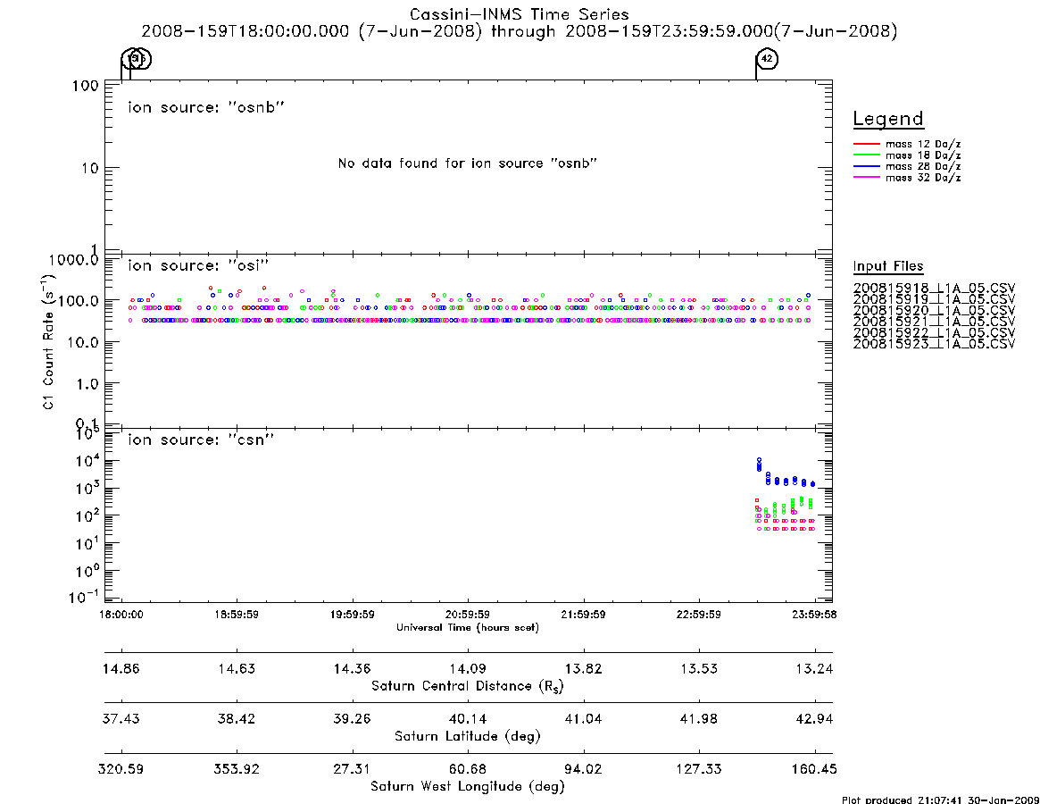Click the 21:59:59 time tick label
1040x804 pixels.
[x=583, y=615]
